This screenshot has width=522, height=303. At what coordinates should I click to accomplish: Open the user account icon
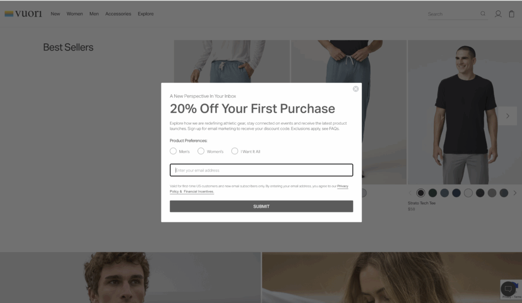coord(498,14)
